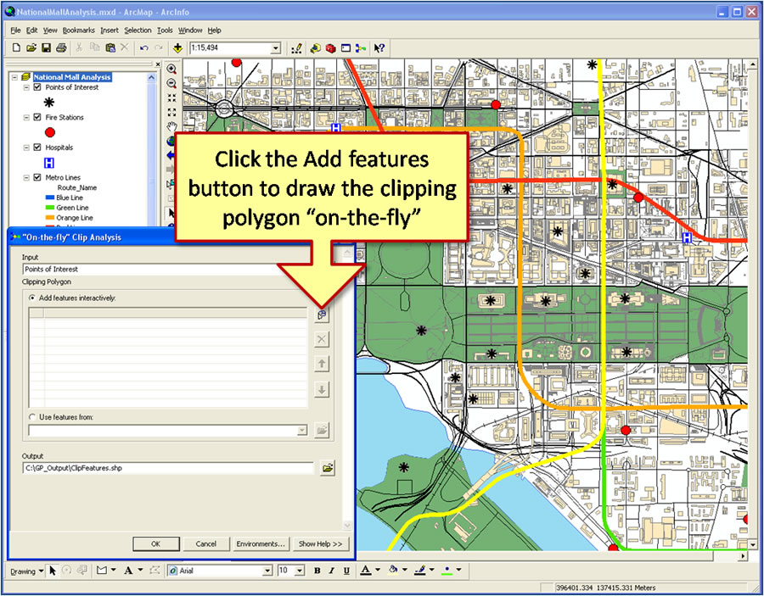Image resolution: width=764 pixels, height=596 pixels.
Task: Click OK in the Clip Analysis dialog
Action: pyautogui.click(x=156, y=544)
